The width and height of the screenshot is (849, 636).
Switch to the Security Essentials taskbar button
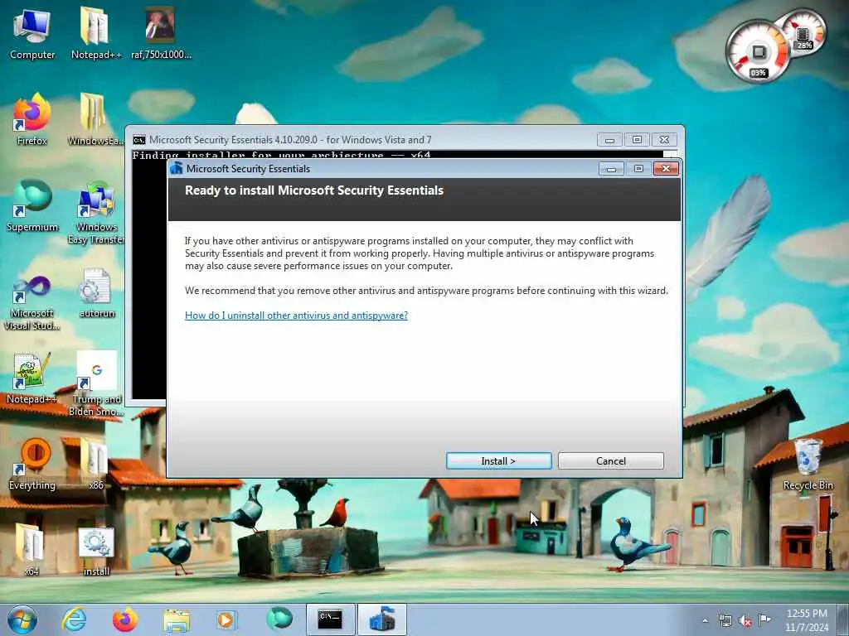pyautogui.click(x=381, y=619)
